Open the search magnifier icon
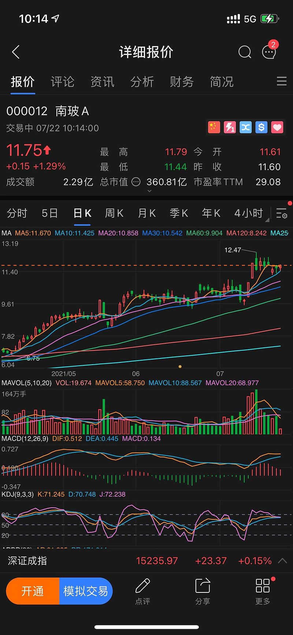 coord(245,52)
